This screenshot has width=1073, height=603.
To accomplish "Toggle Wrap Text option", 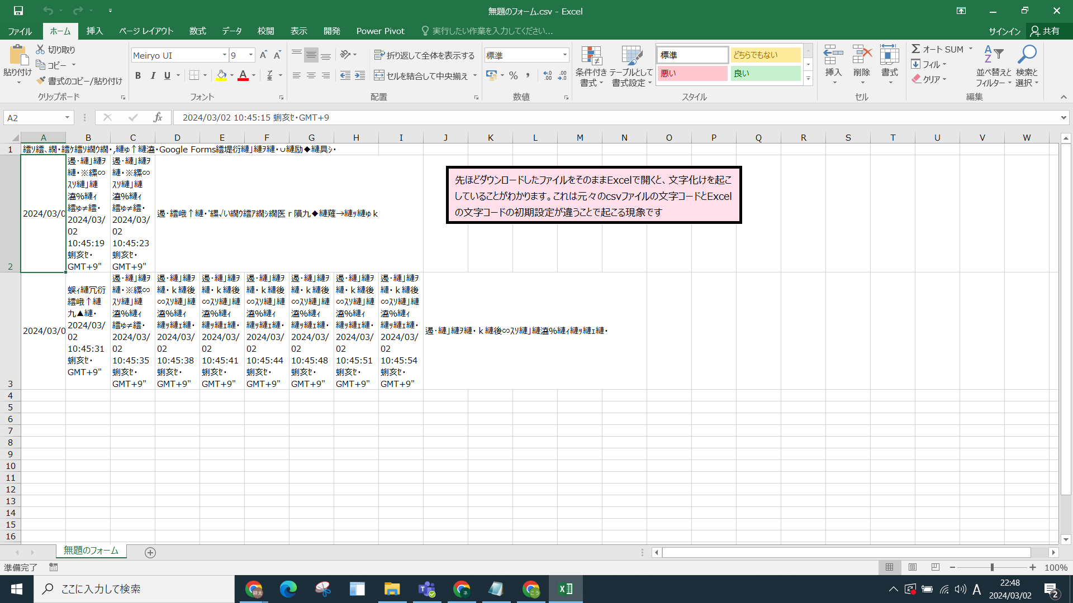I will coord(424,55).
